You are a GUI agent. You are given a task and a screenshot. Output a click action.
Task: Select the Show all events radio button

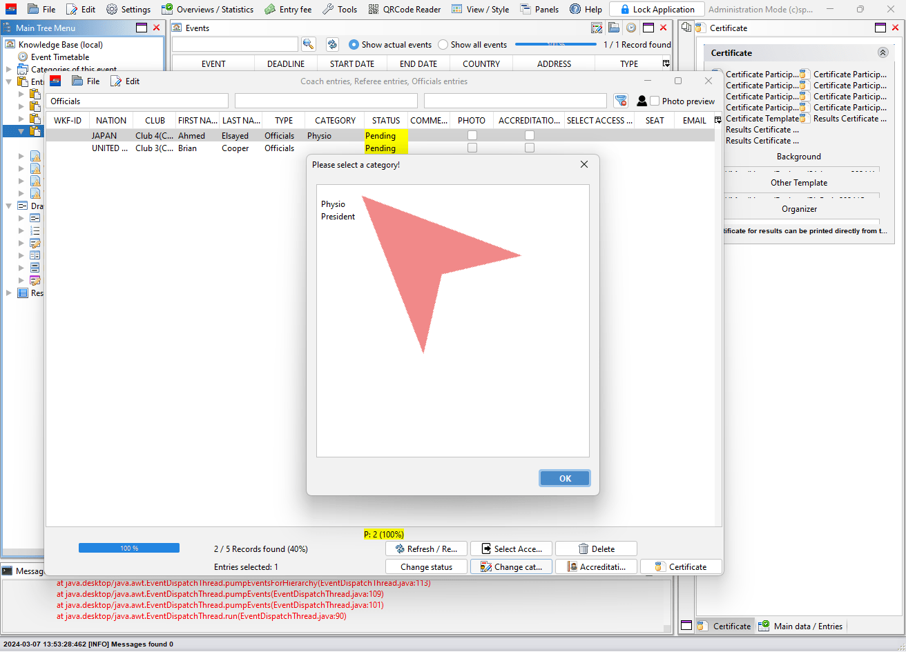(x=443, y=44)
